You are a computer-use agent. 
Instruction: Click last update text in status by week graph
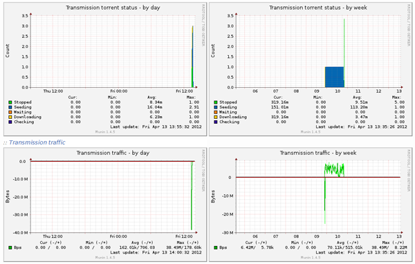(x=361, y=127)
